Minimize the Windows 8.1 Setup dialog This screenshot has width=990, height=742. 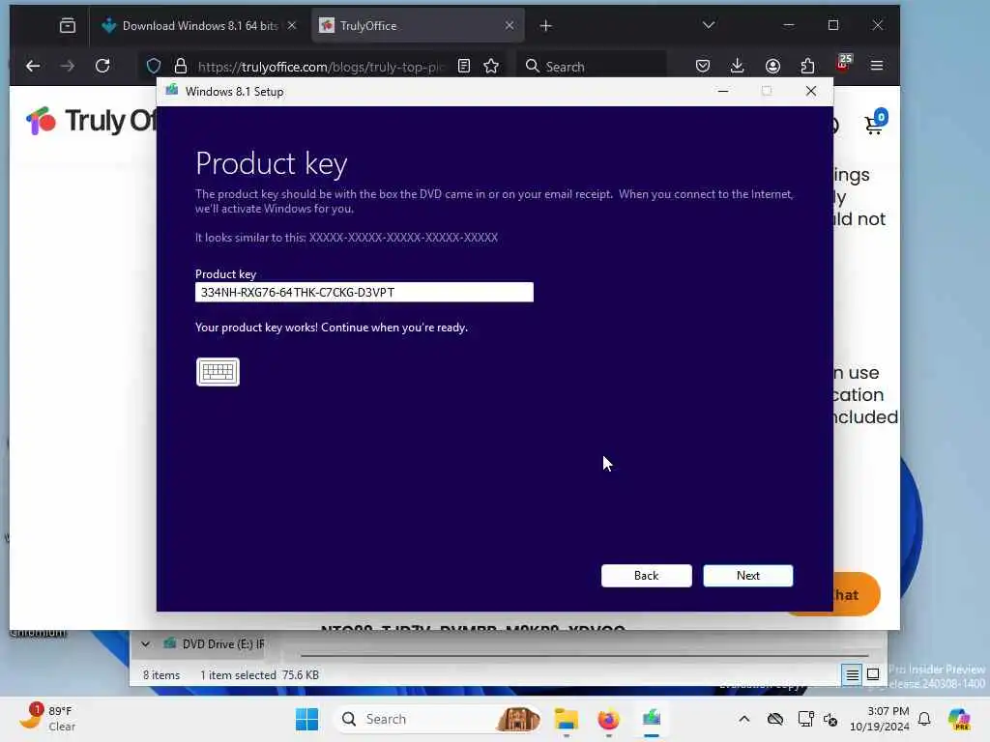pyautogui.click(x=723, y=92)
